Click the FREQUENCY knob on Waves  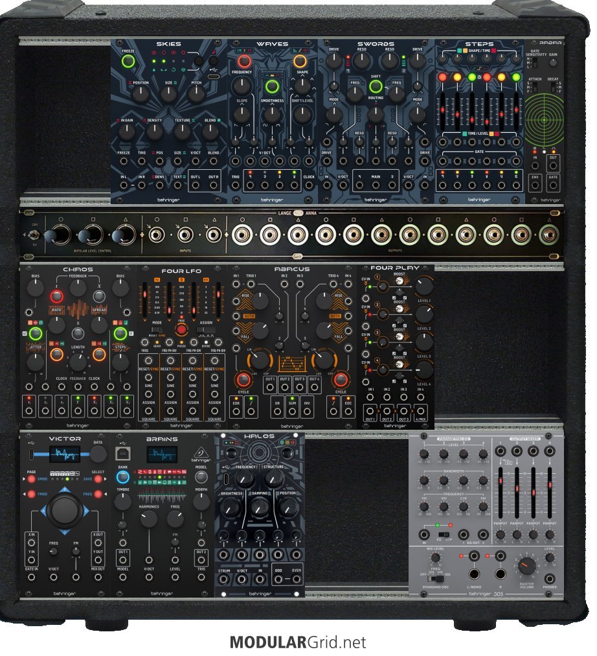point(242,86)
